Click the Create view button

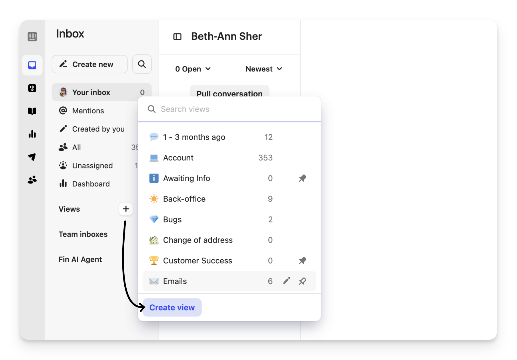point(172,307)
